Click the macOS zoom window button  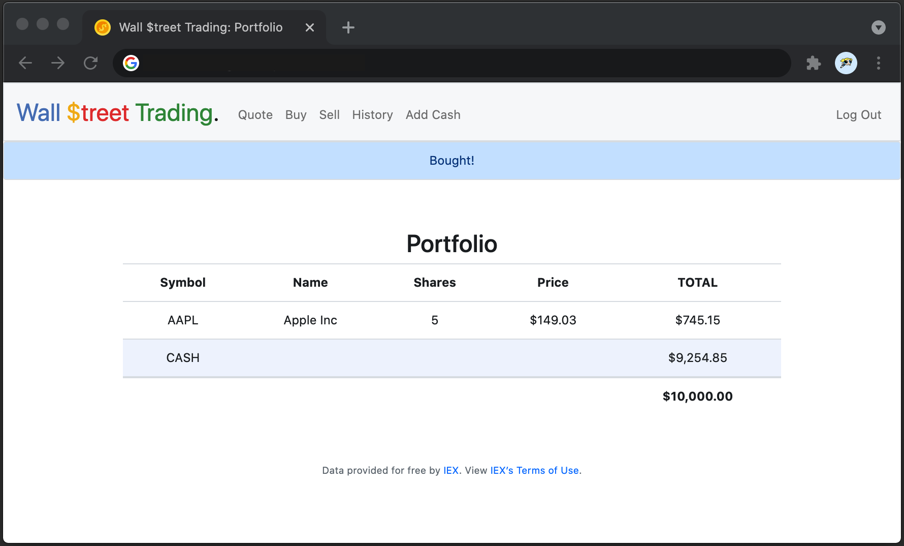[63, 24]
